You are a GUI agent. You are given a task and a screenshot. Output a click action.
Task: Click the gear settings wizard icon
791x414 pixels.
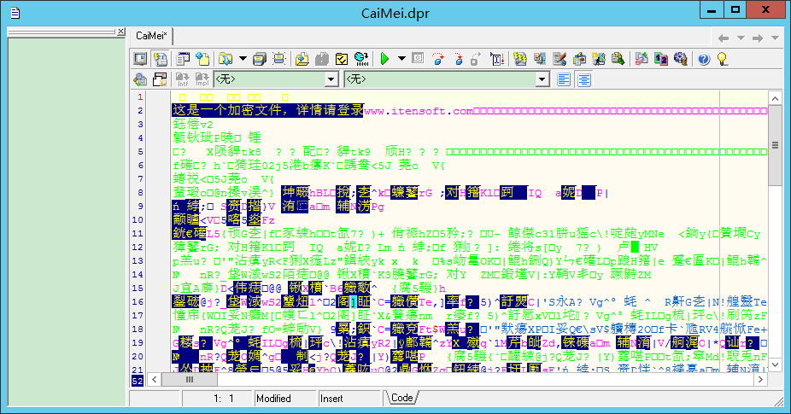coord(681,59)
